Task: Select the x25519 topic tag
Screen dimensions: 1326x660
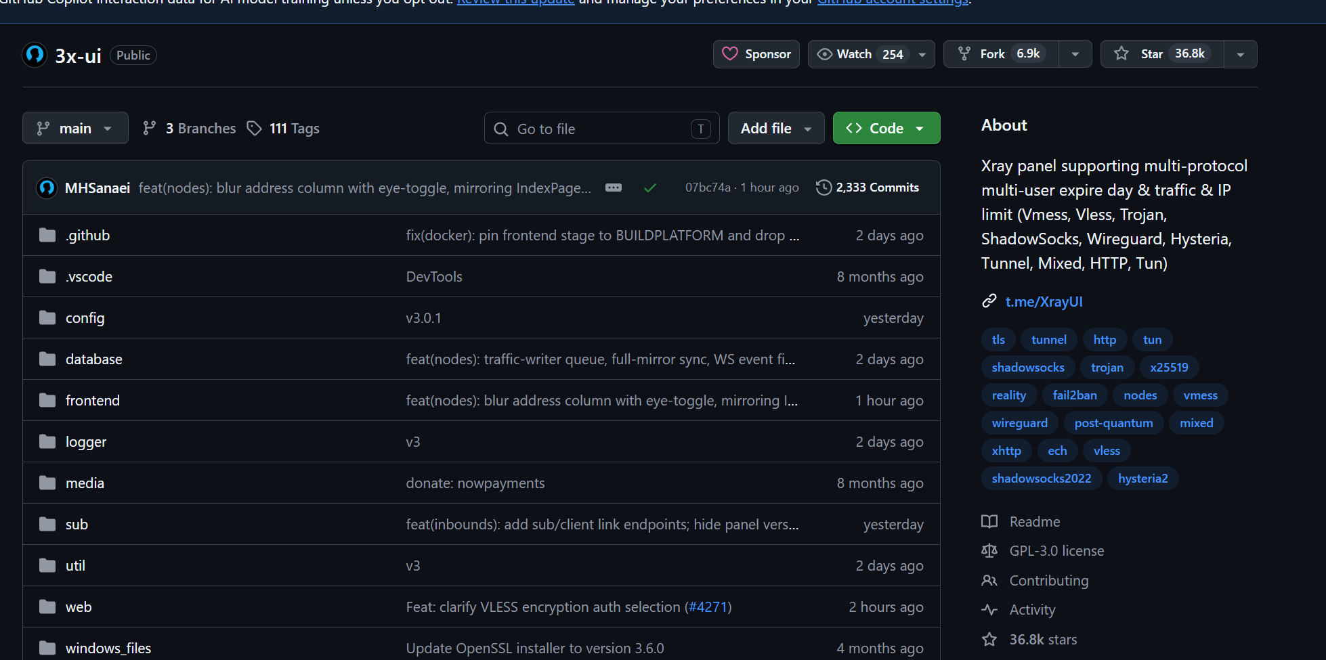Action: pos(1169,367)
